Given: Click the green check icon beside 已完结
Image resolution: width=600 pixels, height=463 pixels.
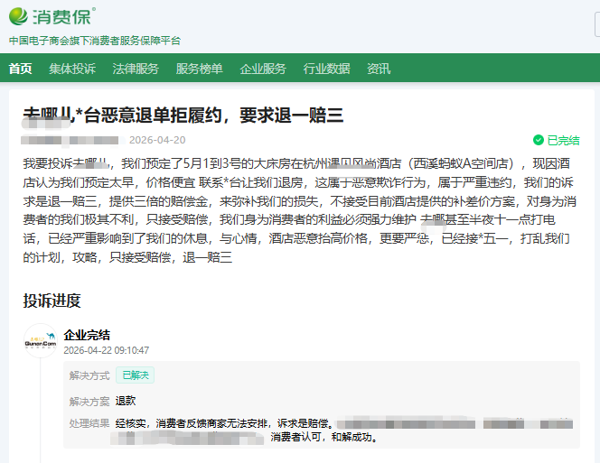Looking at the screenshot, I should 538,141.
